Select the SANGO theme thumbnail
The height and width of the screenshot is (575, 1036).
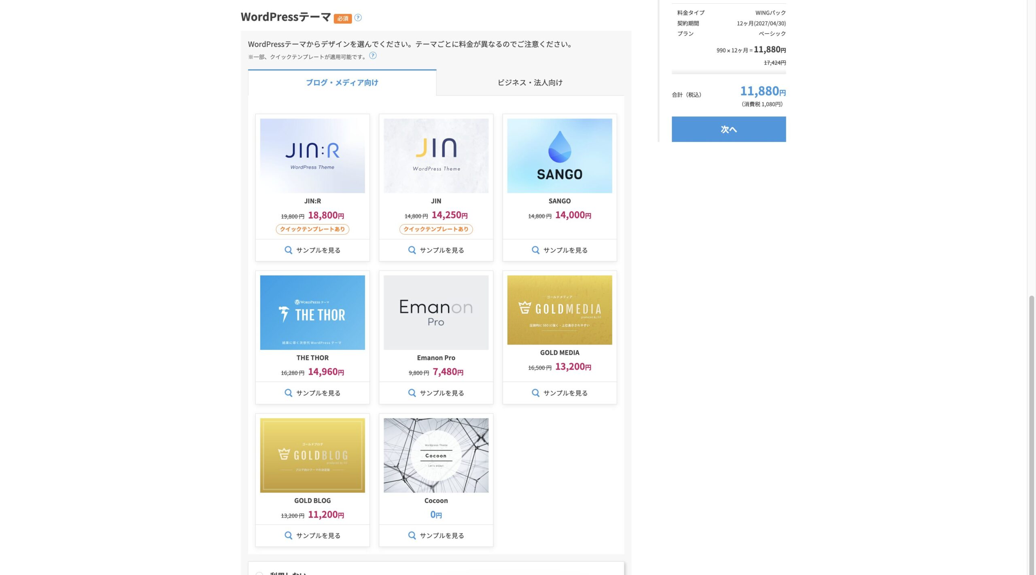[559, 156]
